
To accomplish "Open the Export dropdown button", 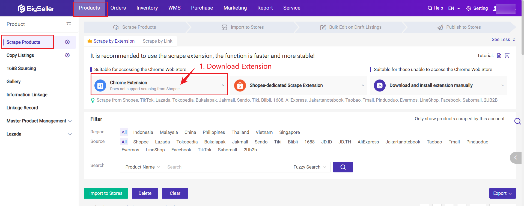I will [502, 193].
